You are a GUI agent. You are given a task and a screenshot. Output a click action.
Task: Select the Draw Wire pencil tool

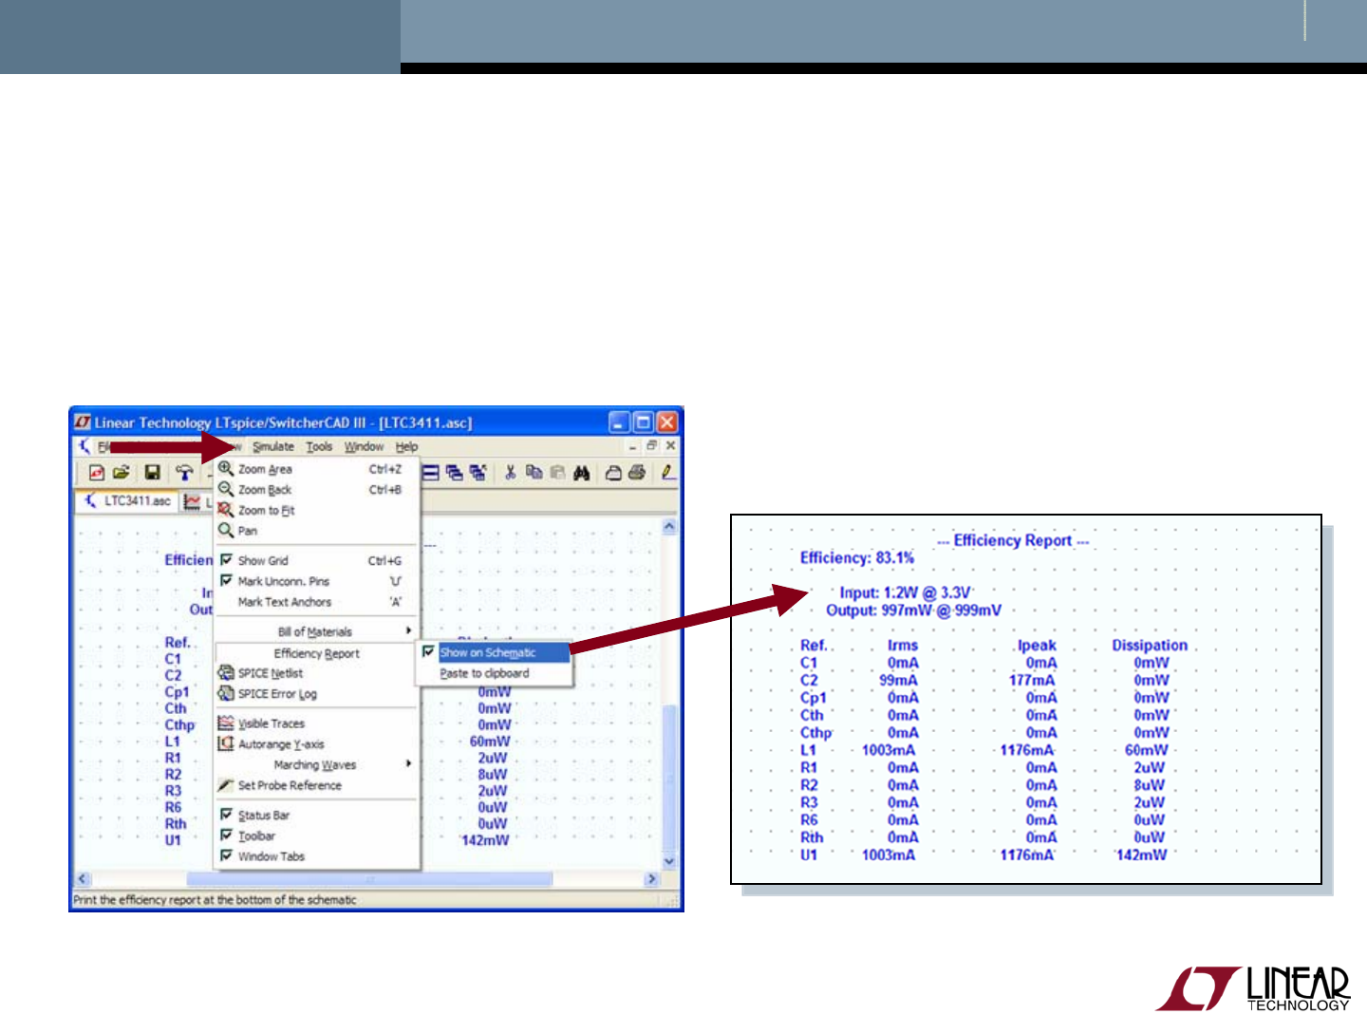tap(668, 473)
